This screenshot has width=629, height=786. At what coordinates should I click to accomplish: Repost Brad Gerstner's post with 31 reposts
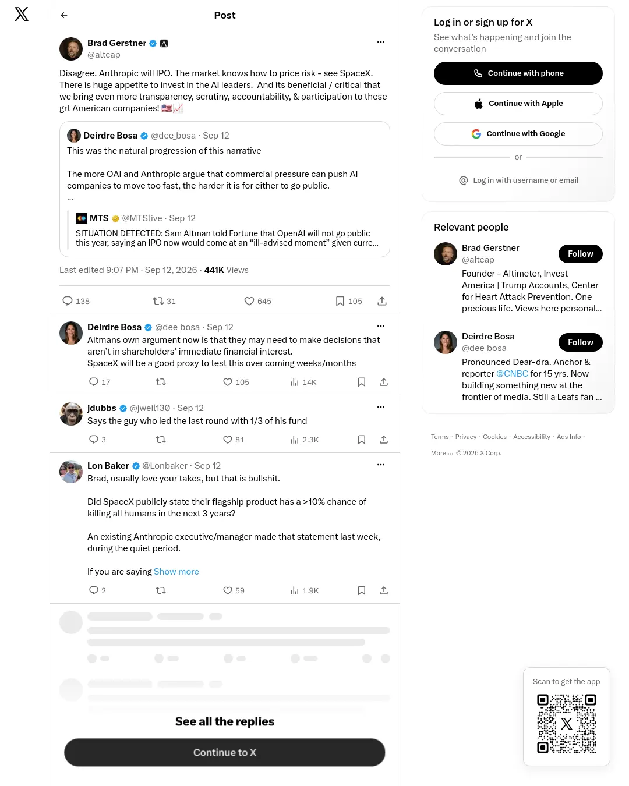tap(158, 301)
